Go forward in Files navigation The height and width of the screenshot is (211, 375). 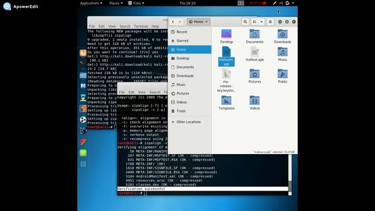point(180,22)
